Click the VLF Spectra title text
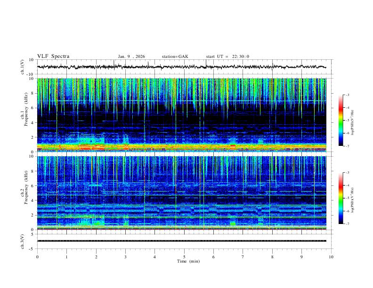 [53, 56]
